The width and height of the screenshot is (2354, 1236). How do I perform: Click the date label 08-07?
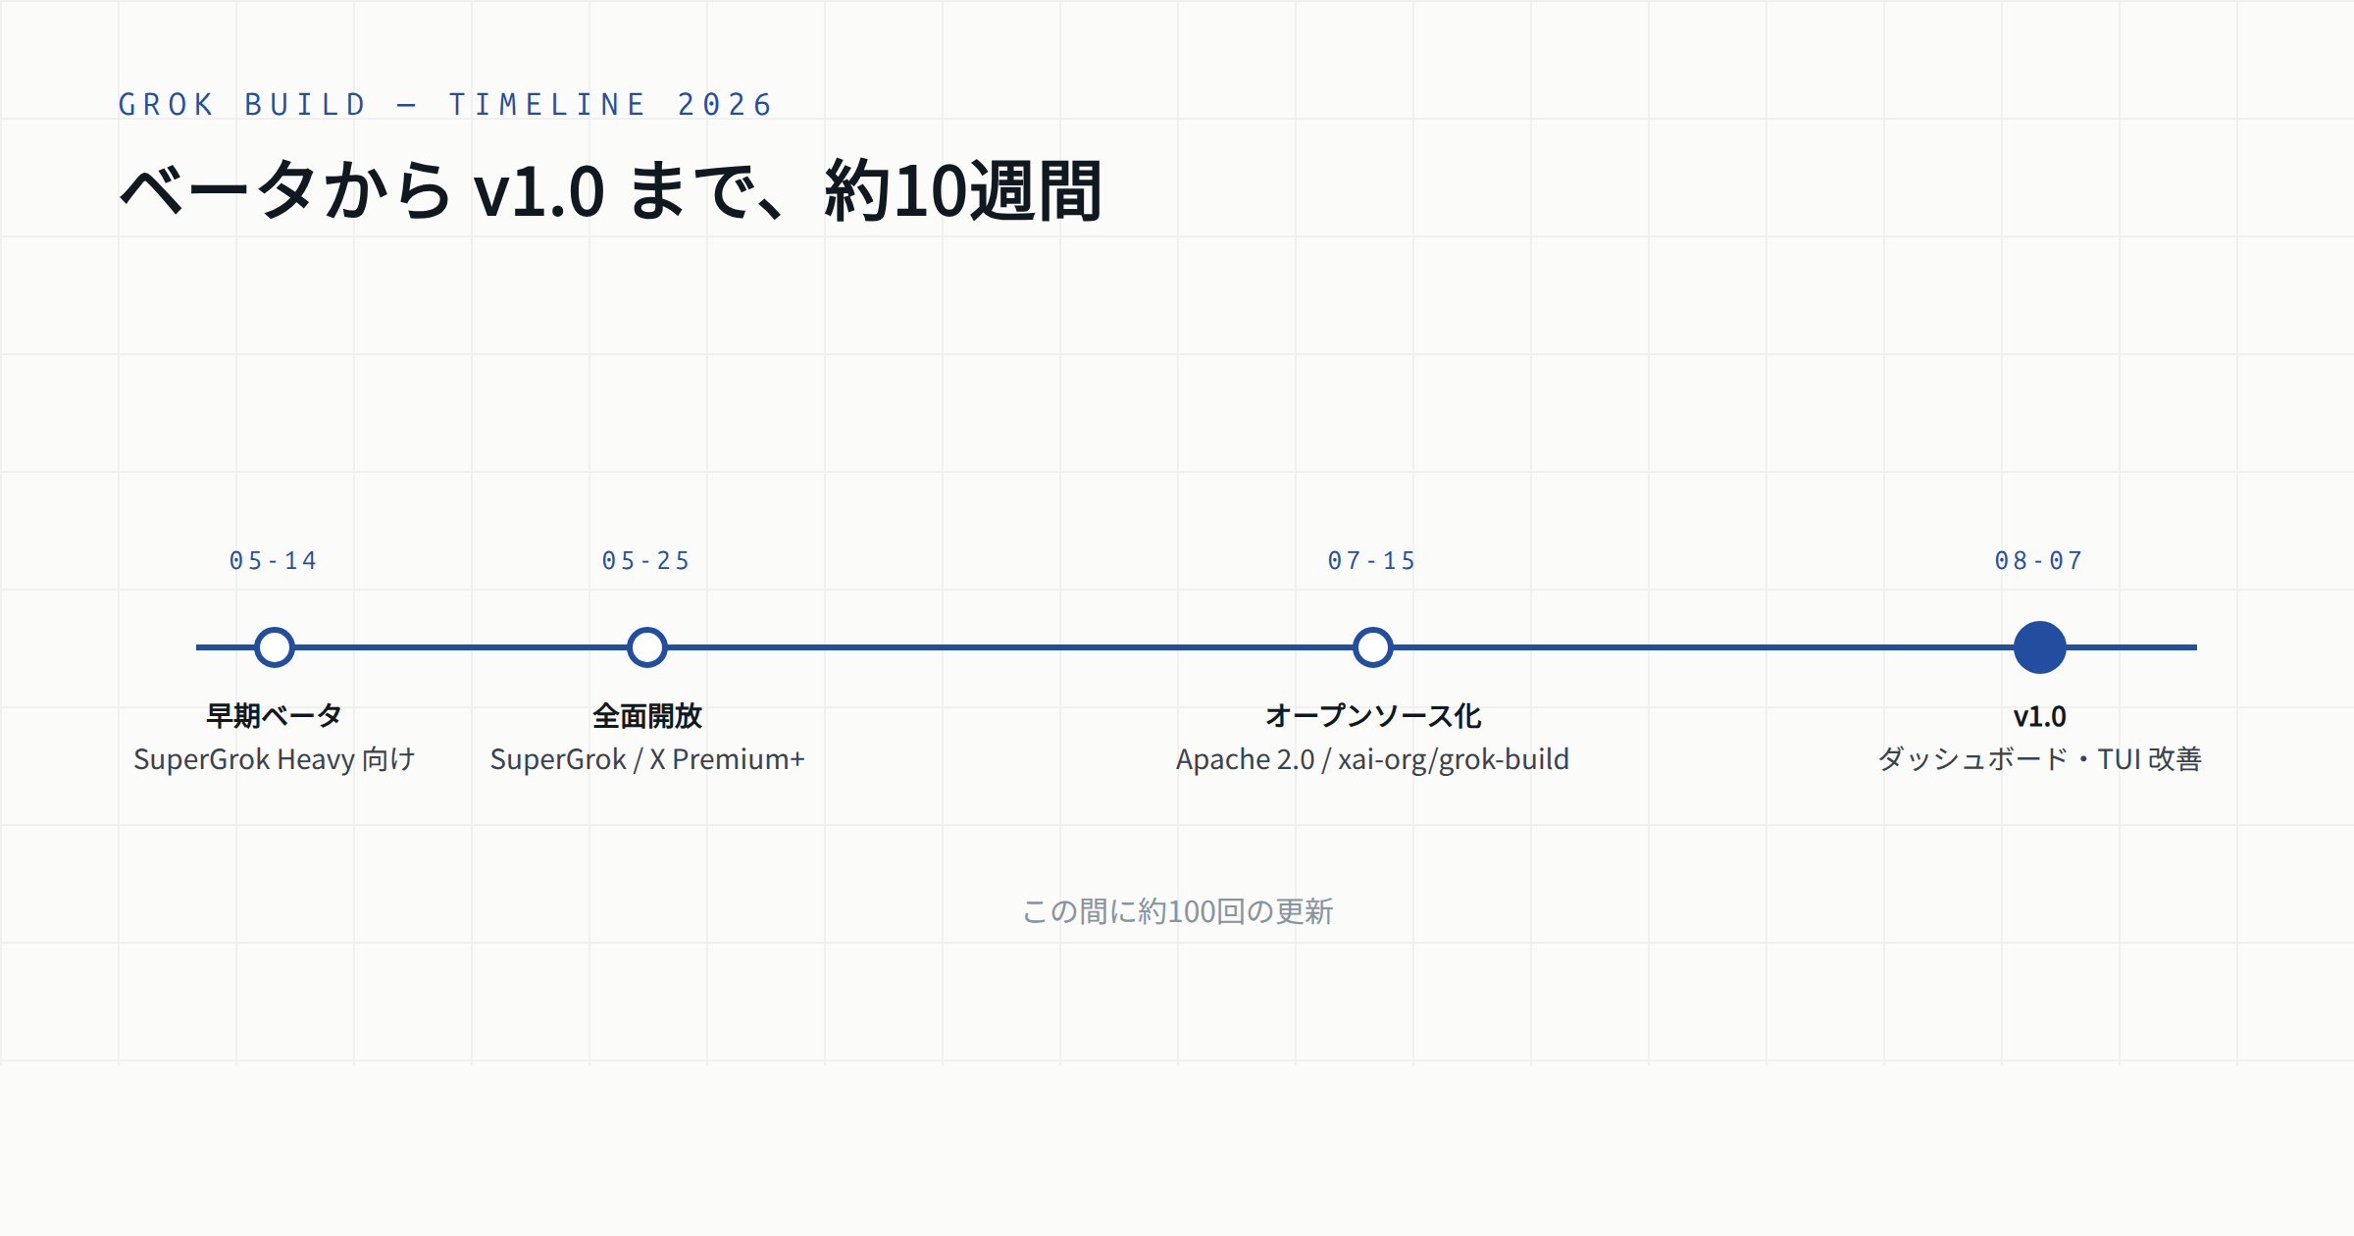2039,561
